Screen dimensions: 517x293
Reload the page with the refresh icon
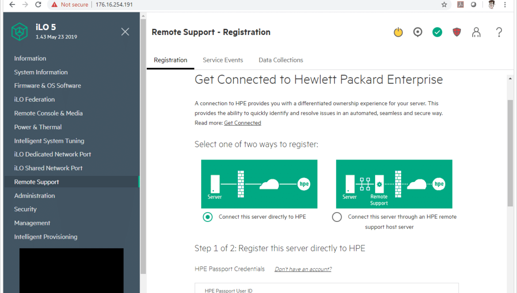38,4
